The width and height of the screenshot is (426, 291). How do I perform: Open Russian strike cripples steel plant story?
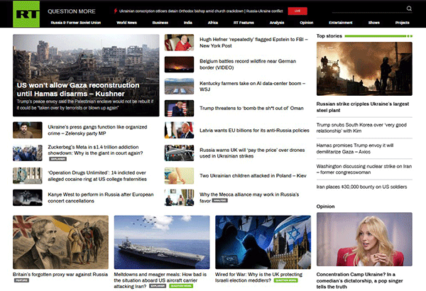[x=362, y=107]
